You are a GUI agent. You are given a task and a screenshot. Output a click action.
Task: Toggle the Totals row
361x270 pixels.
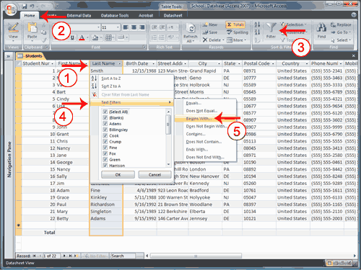[235, 24]
